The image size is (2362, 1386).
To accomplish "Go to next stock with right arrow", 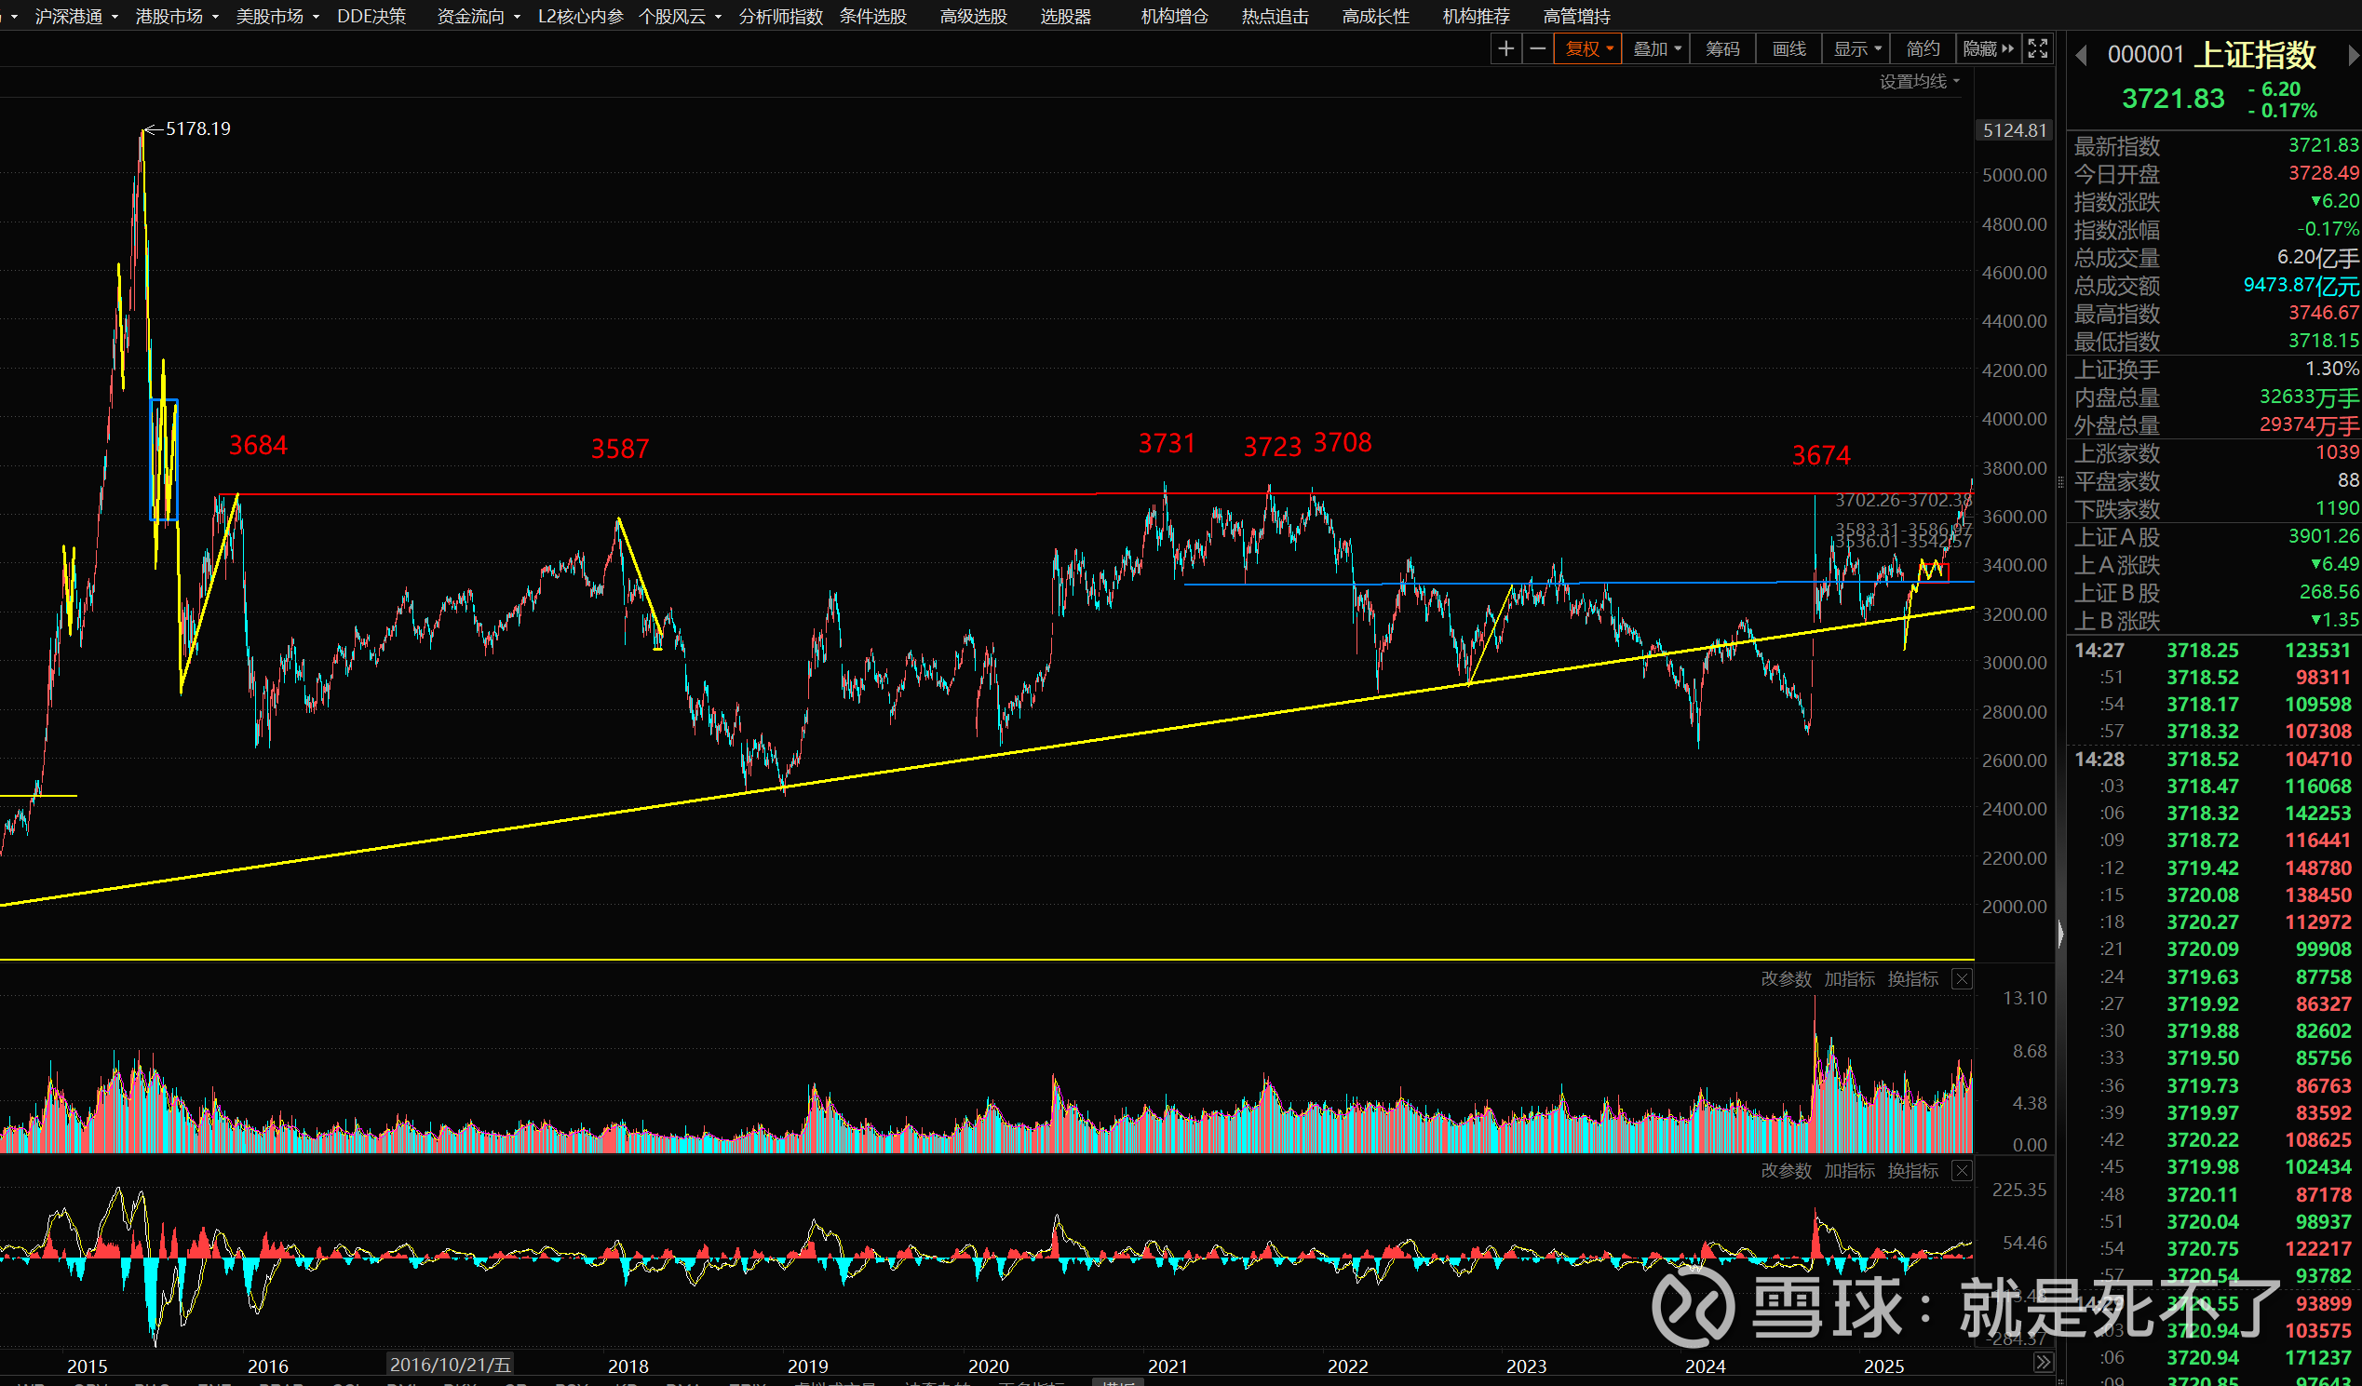I will [2353, 56].
